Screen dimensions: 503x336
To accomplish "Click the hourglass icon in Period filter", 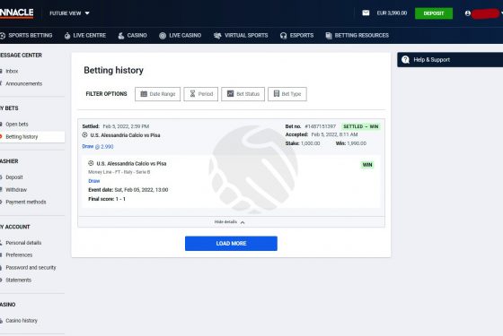I will click(192, 94).
